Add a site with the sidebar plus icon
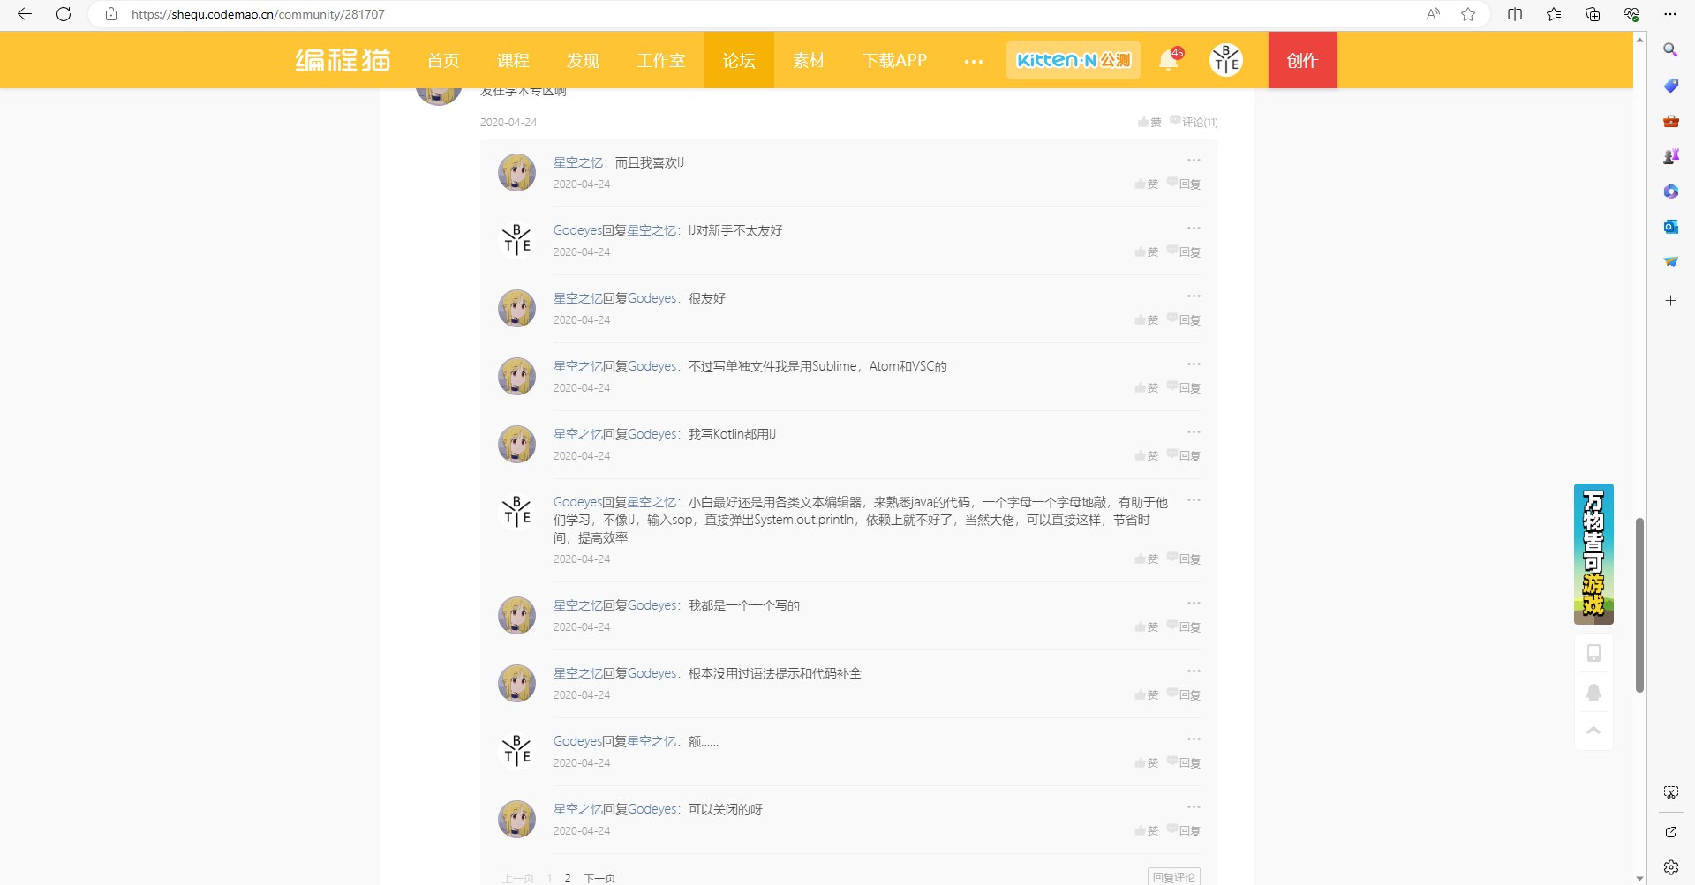Screen dimensions: 1695x885 click(1670, 301)
